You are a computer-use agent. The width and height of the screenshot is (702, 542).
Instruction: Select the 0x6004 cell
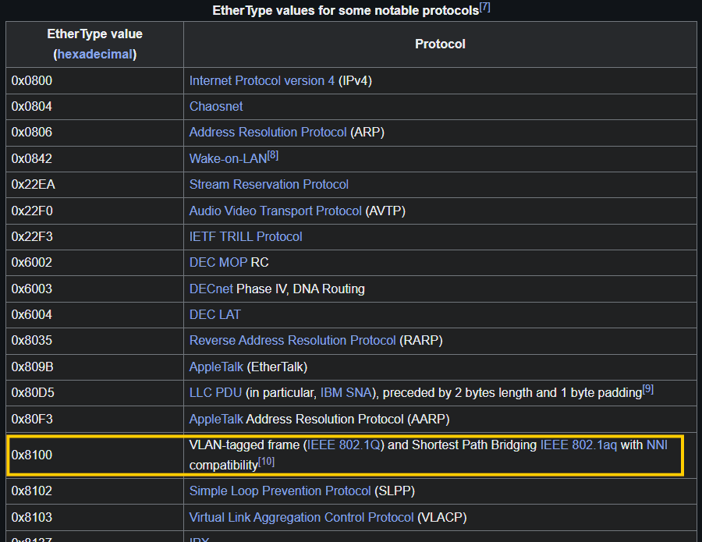[94, 314]
